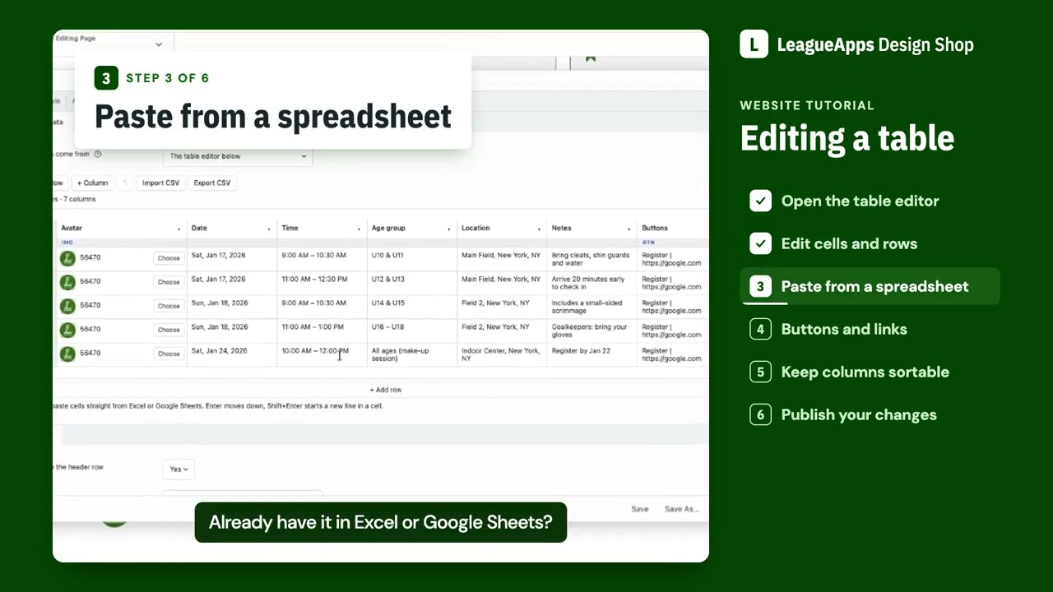The height and width of the screenshot is (592, 1053).
Task: Click the avatar image in the U16 – U18 row
Action: click(67, 330)
